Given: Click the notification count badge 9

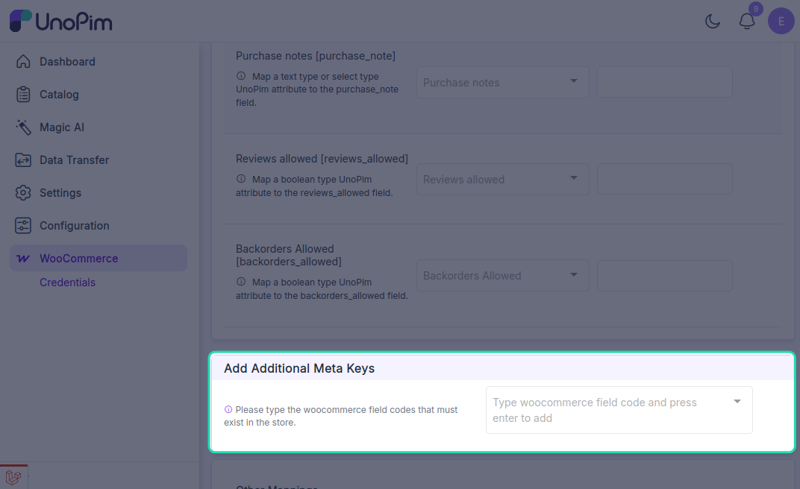Looking at the screenshot, I should (756, 9).
